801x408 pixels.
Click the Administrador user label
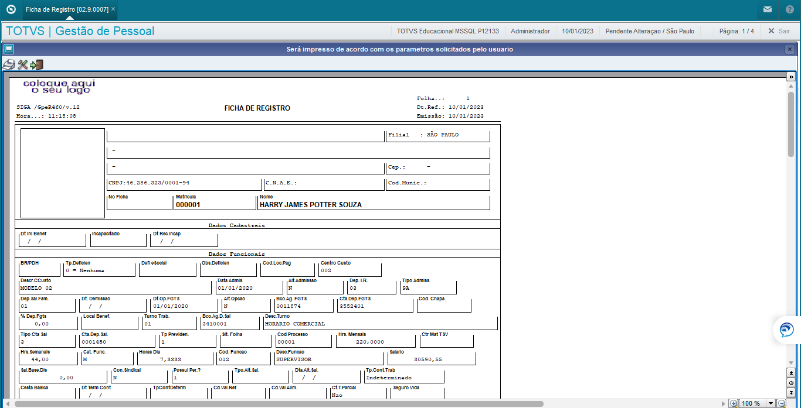click(530, 31)
